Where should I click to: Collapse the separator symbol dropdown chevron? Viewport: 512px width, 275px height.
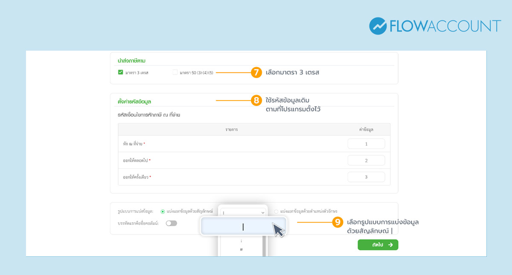[x=262, y=212]
